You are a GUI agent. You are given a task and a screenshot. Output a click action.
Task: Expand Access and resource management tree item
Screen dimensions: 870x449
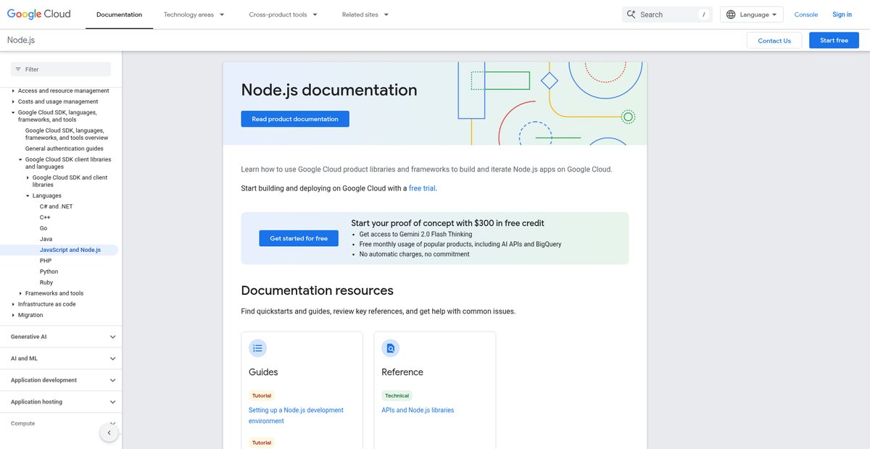point(13,91)
